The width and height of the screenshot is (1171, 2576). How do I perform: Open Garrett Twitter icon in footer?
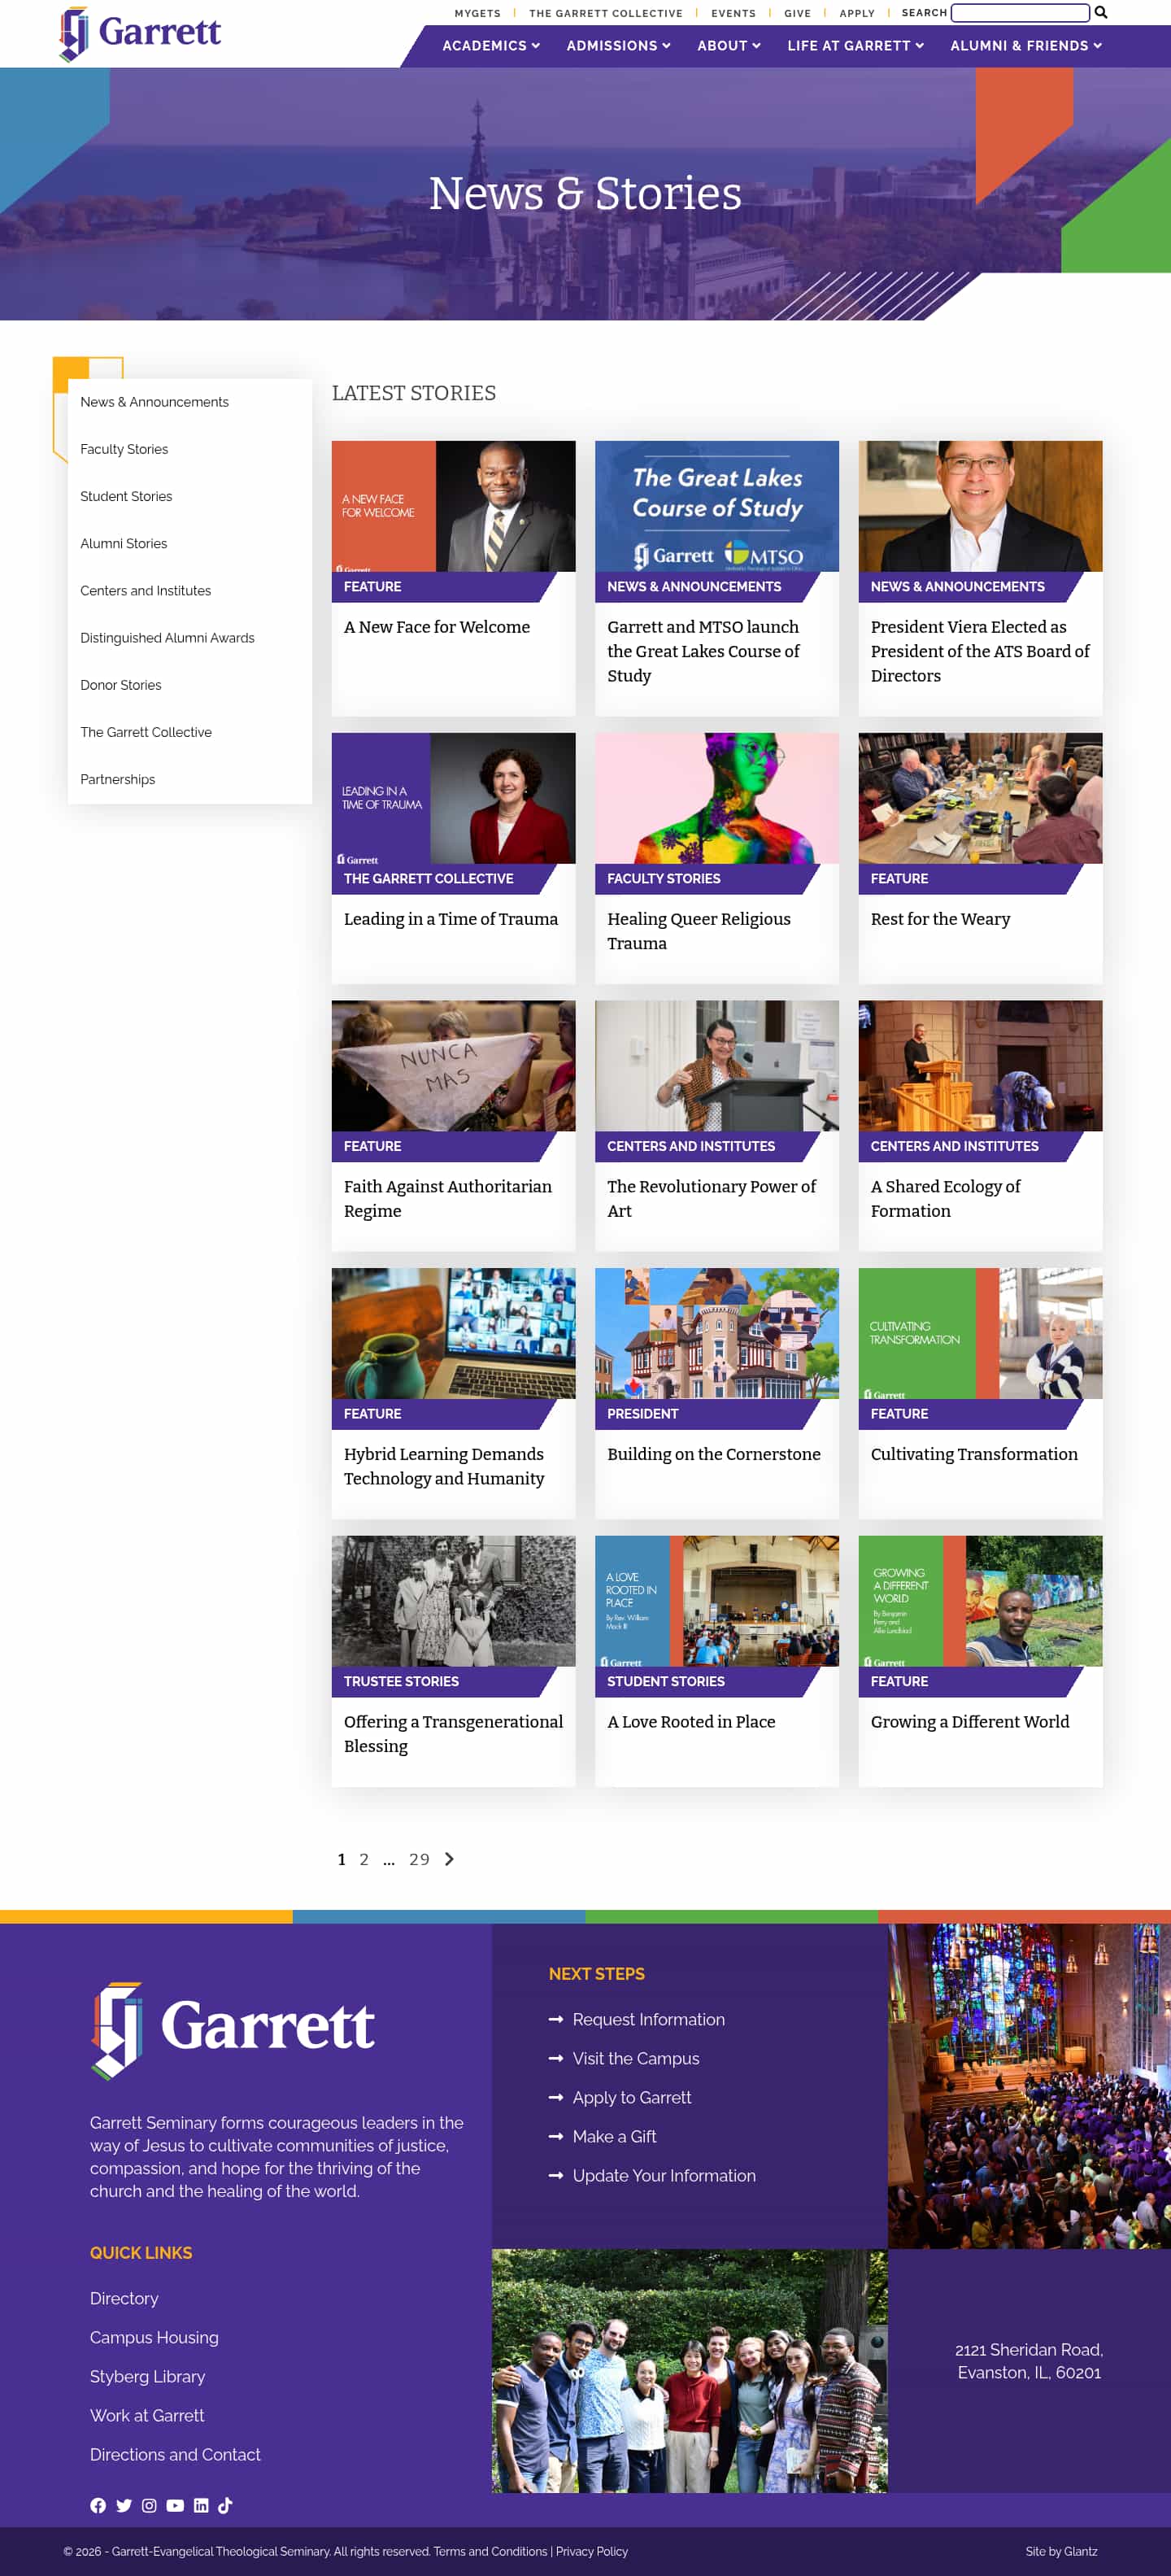click(124, 2505)
